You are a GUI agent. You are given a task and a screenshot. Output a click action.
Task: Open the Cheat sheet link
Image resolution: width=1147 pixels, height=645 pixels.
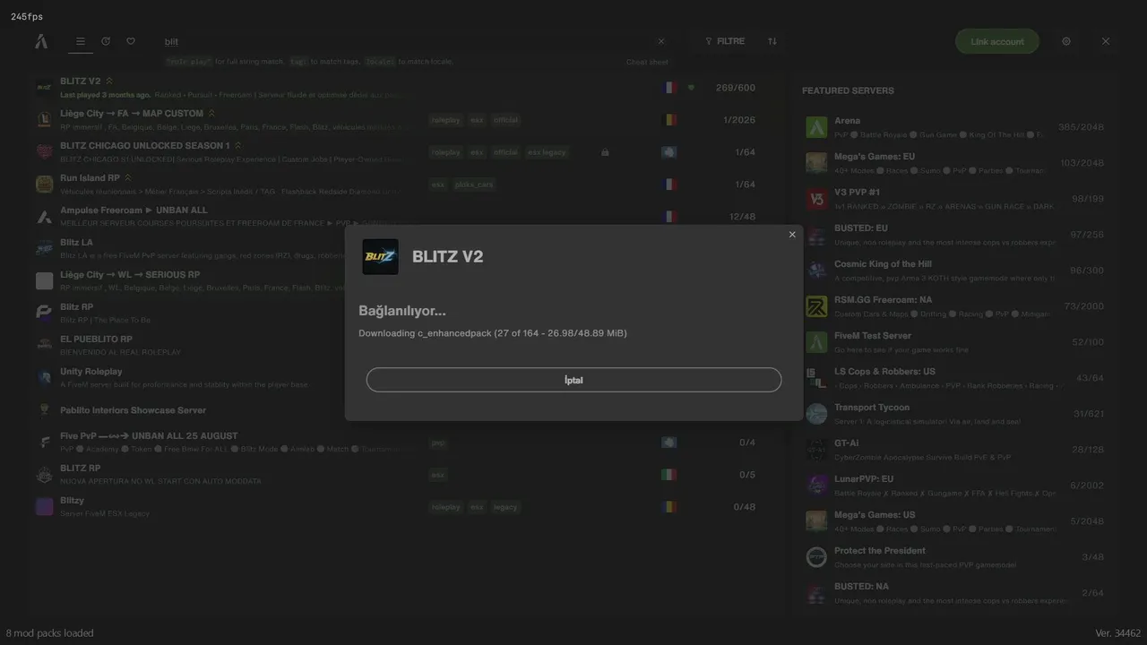point(647,62)
